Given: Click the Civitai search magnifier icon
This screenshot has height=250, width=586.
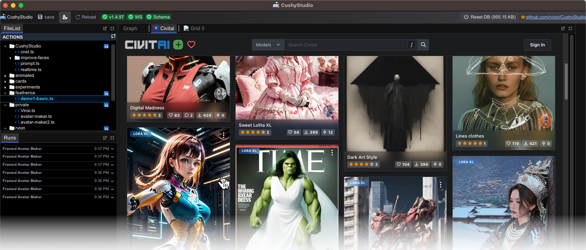Looking at the screenshot, I should pos(423,45).
